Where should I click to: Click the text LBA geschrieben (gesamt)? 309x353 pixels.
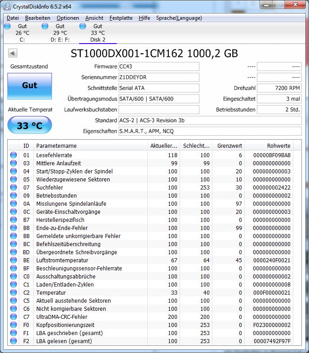coord(69,333)
